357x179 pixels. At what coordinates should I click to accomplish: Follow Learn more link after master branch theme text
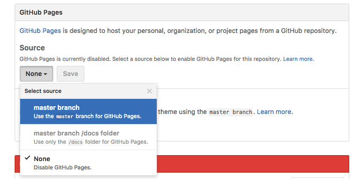pyautogui.click(x=274, y=112)
